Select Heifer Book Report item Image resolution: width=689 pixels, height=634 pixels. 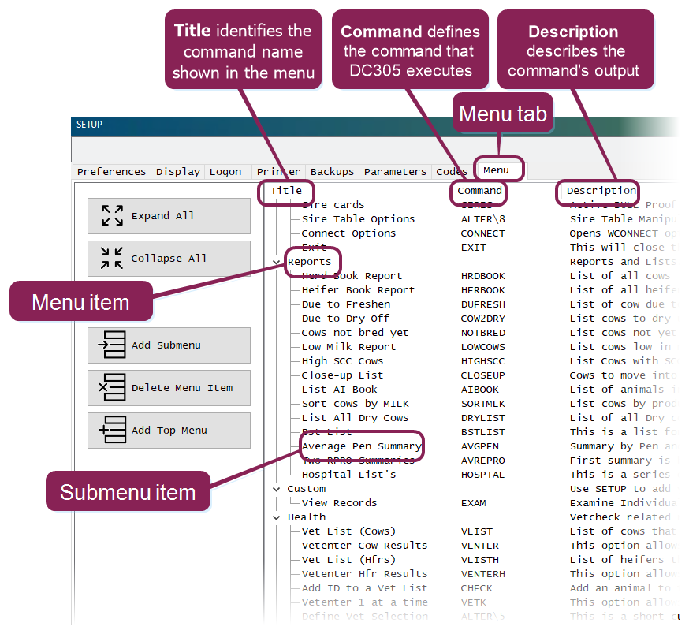tap(358, 290)
